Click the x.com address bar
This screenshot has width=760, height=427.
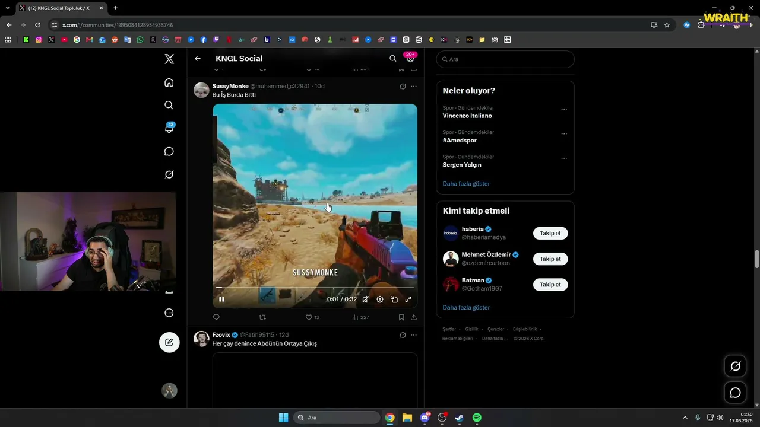(x=350, y=25)
